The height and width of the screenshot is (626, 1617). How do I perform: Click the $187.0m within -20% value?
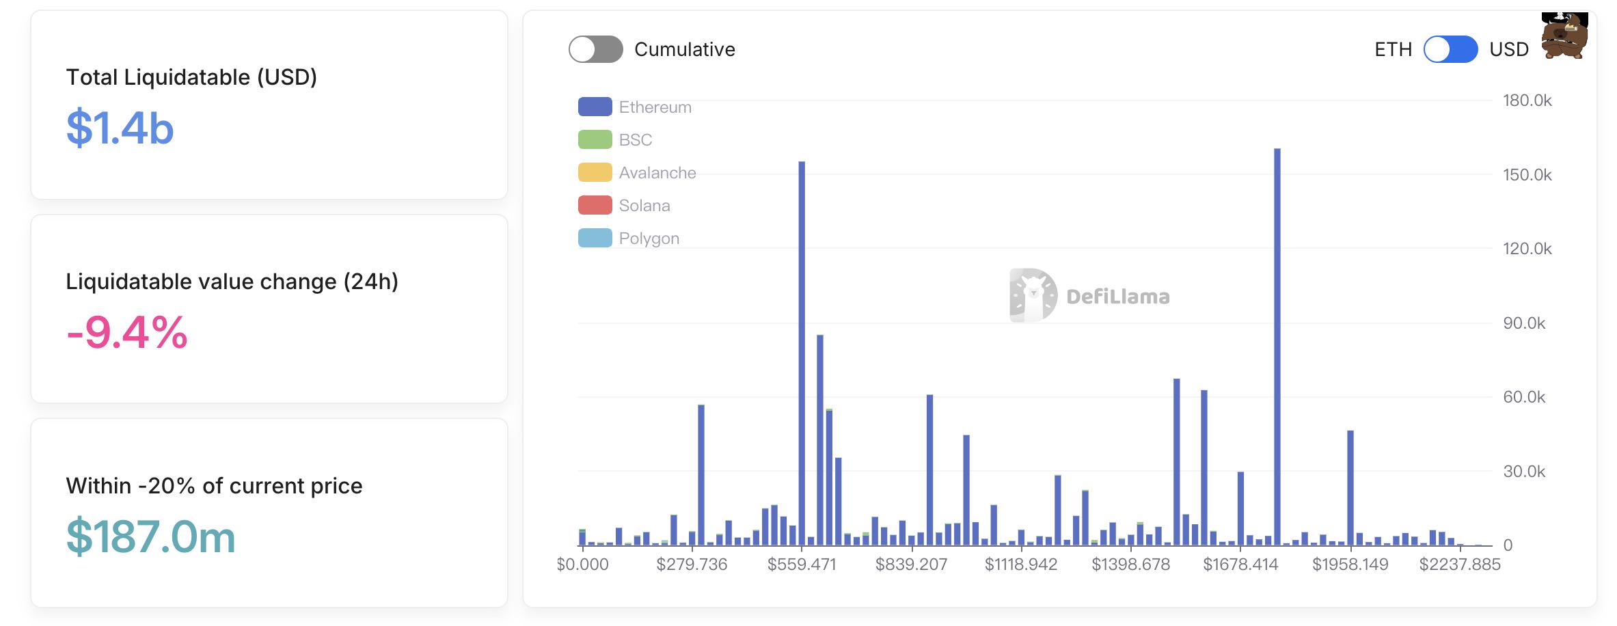tap(150, 536)
